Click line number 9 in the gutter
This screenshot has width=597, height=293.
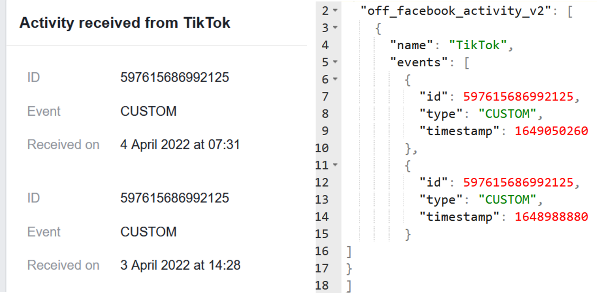324,131
